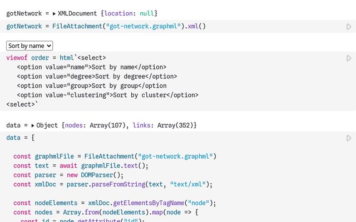Click into the gotNetwork FileAttachment code line

coord(106,26)
